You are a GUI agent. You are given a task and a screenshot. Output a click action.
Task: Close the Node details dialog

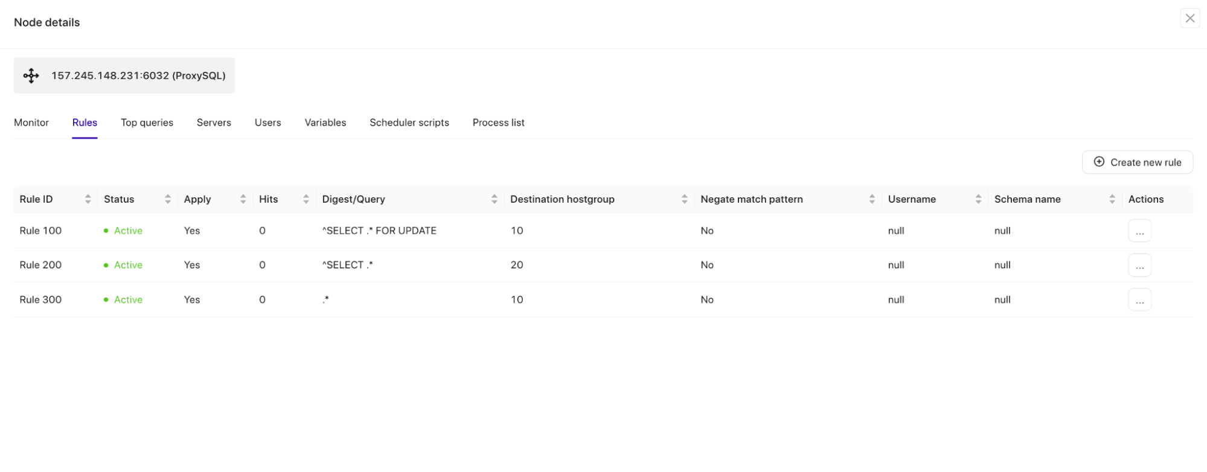tap(1189, 18)
